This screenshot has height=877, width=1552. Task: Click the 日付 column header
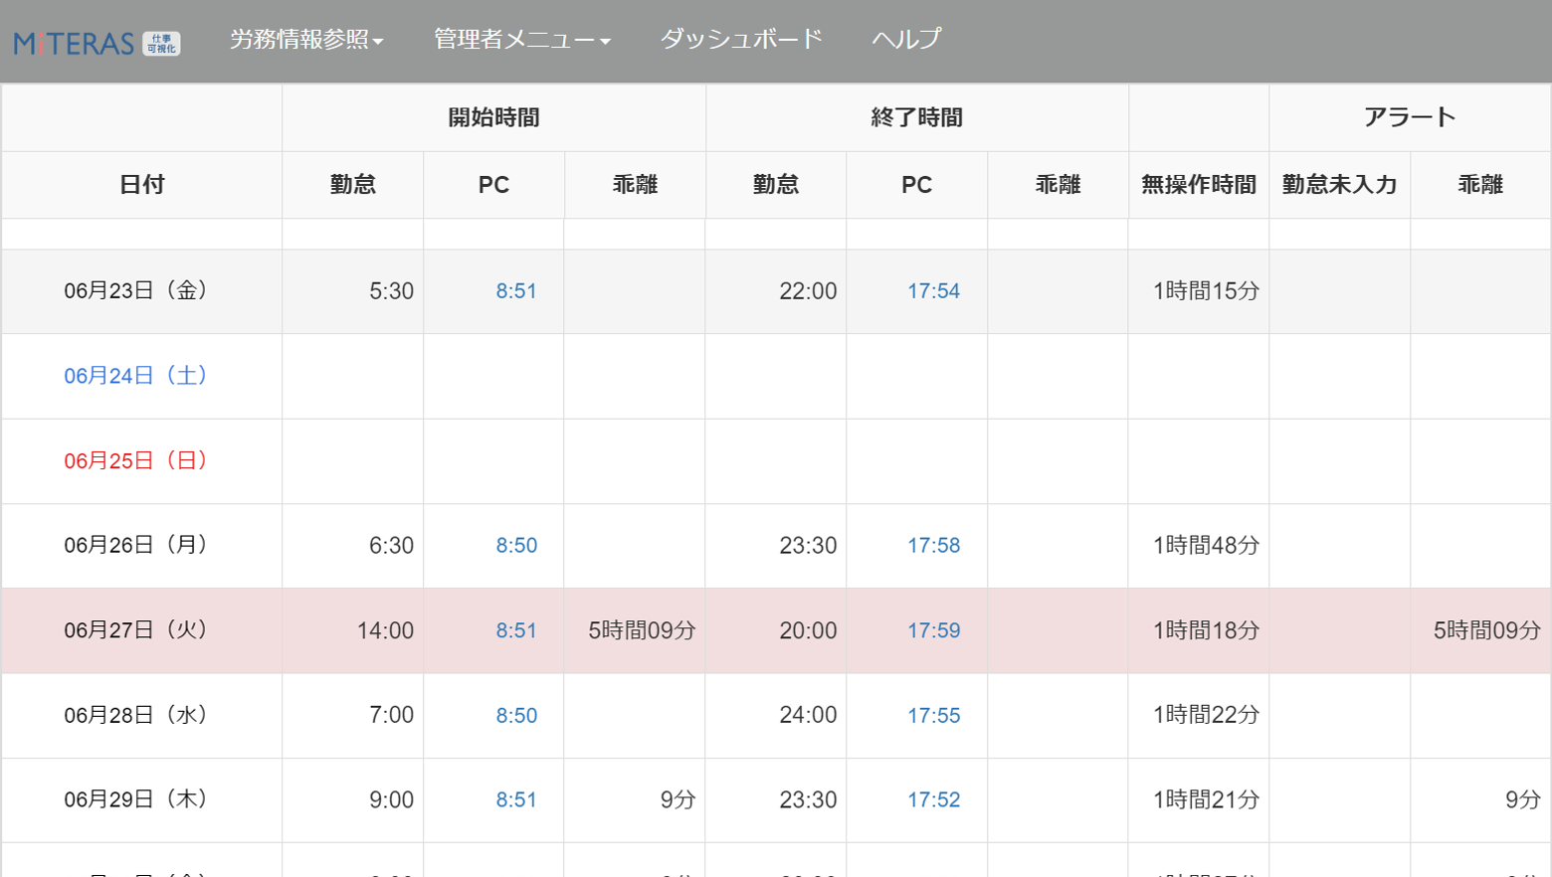tap(141, 185)
